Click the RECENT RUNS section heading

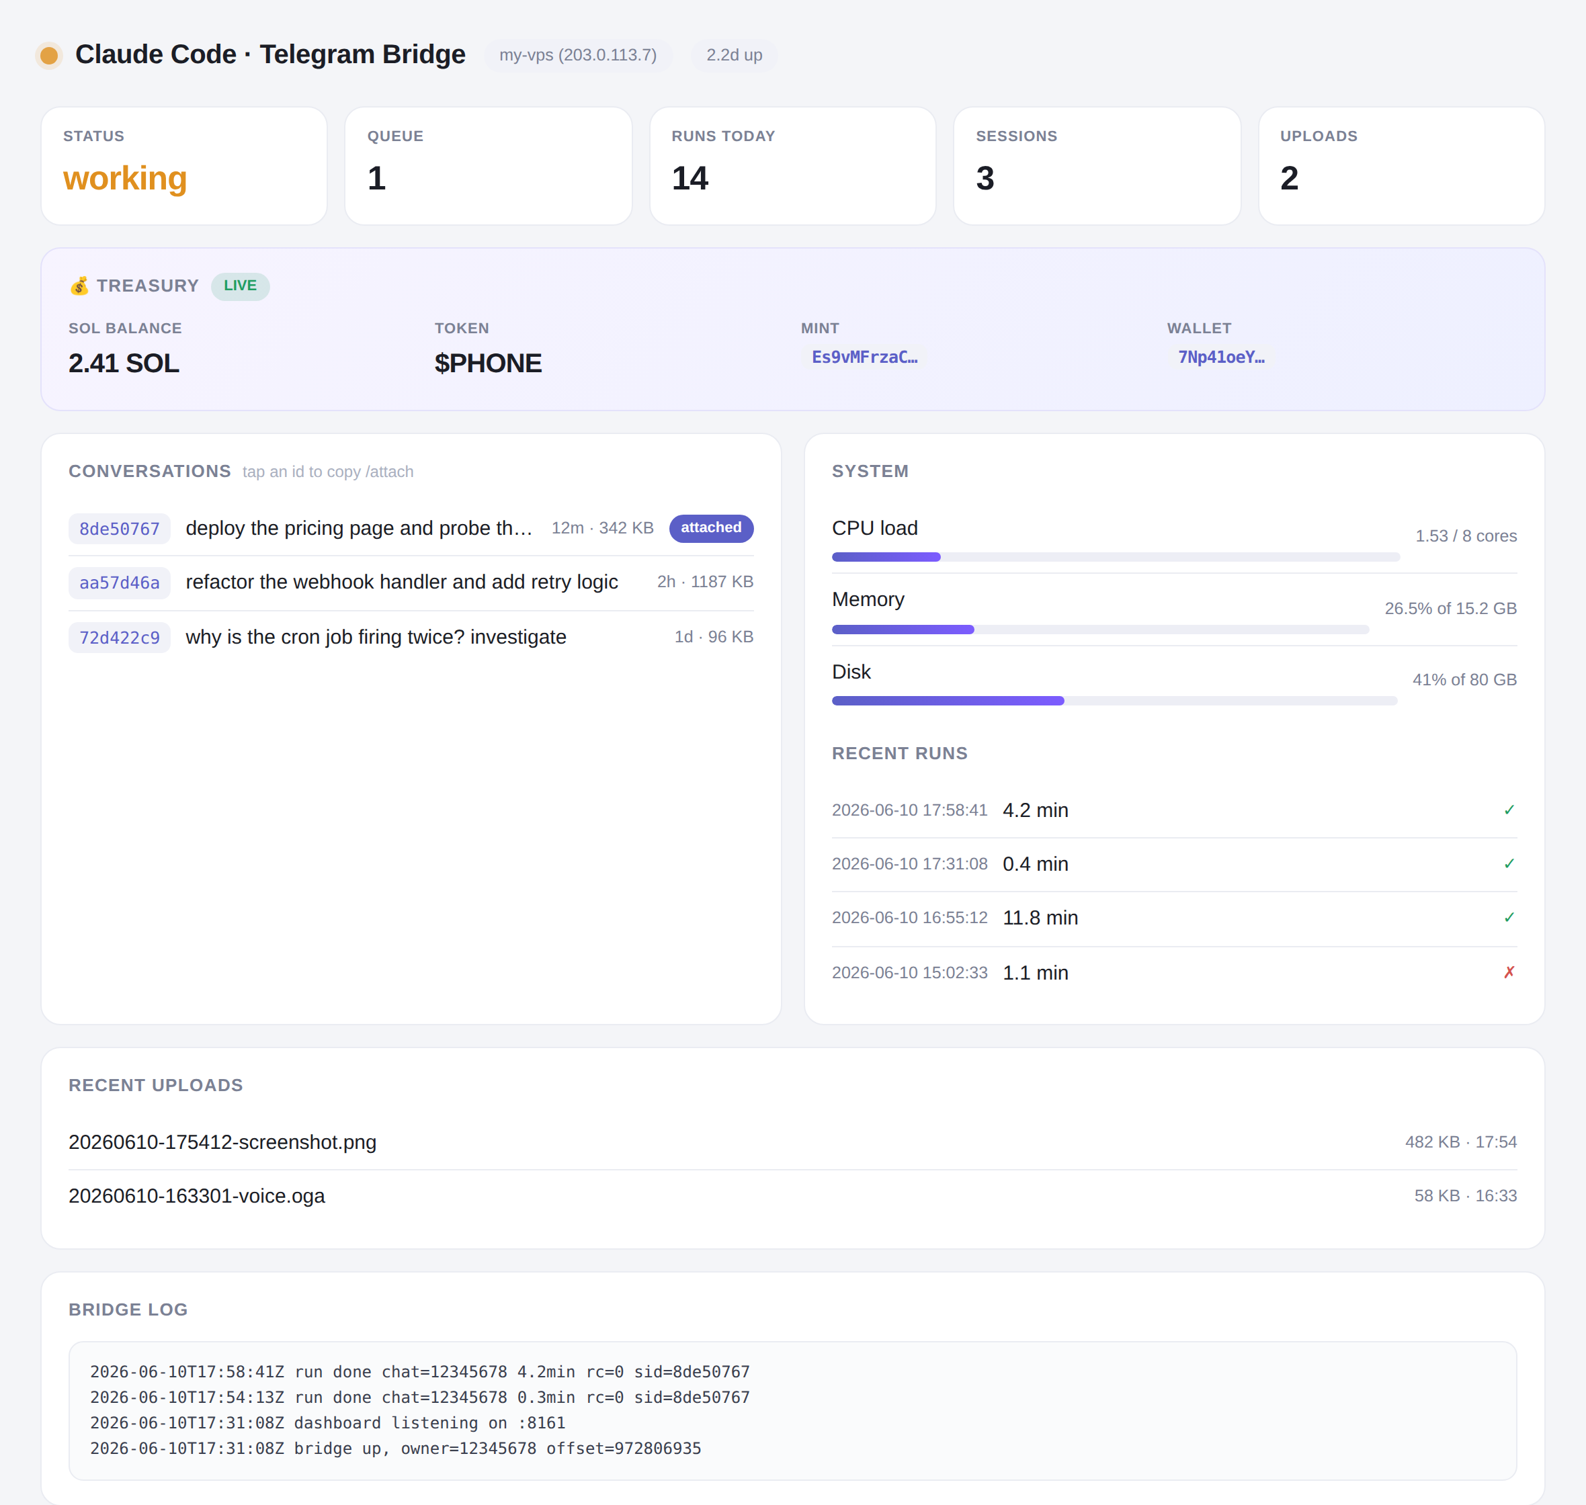pos(899,753)
